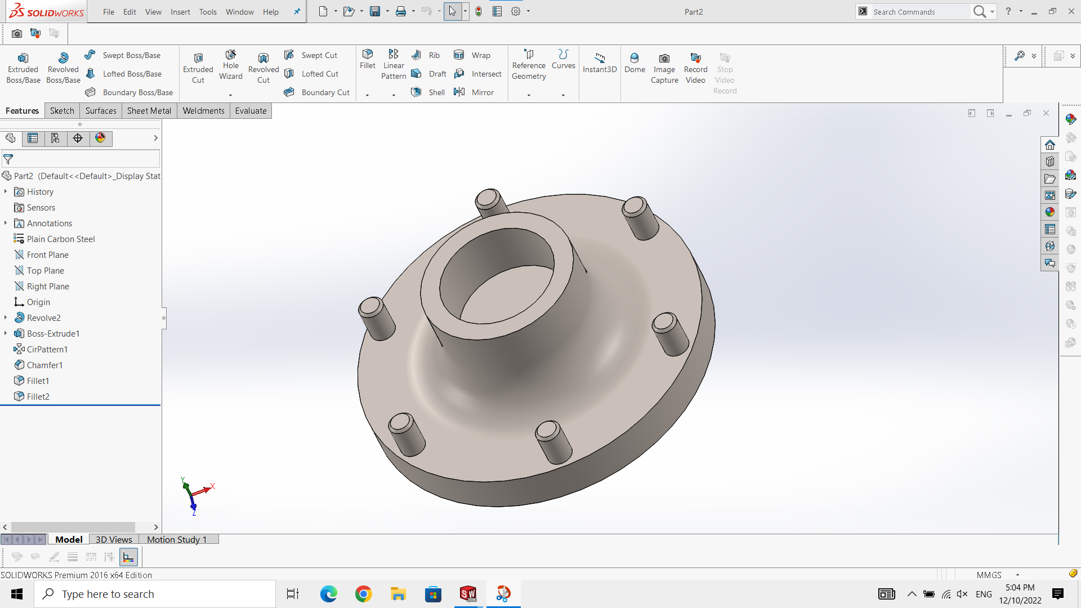
Task: Open the DimXpertManager tab icon
Action: (x=78, y=138)
